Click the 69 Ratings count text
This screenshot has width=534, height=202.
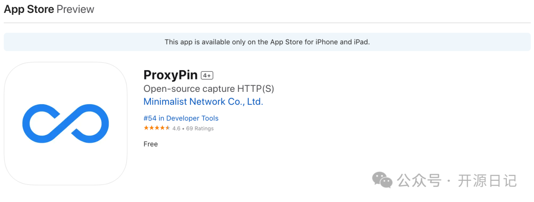(200, 128)
